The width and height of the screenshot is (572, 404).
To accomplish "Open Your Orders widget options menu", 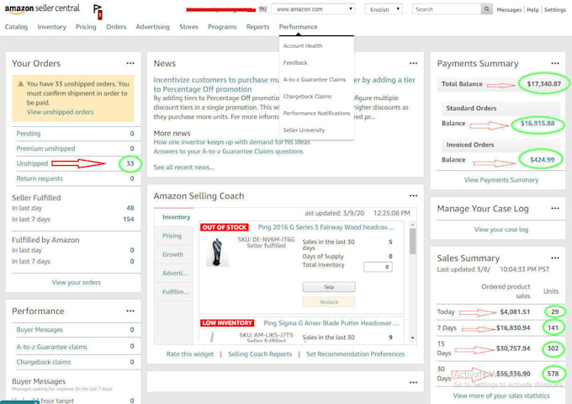I will pyautogui.click(x=130, y=63).
